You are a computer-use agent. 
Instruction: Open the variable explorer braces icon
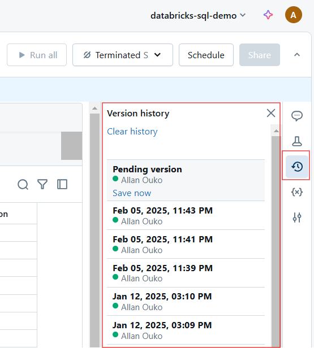click(297, 192)
